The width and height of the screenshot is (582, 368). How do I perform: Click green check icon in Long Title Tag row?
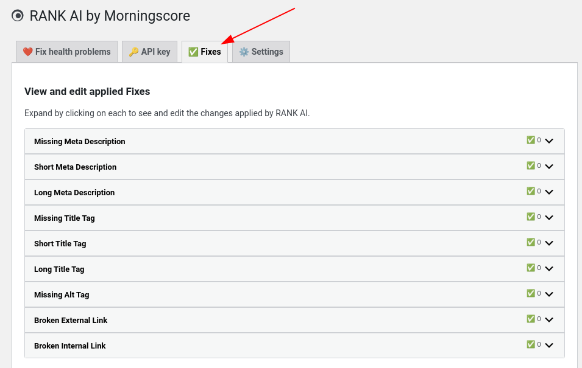531,268
